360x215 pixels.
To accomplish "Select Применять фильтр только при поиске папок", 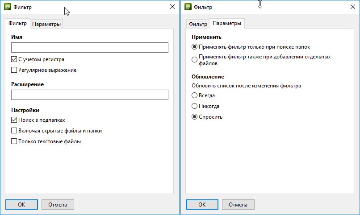I will (194, 47).
